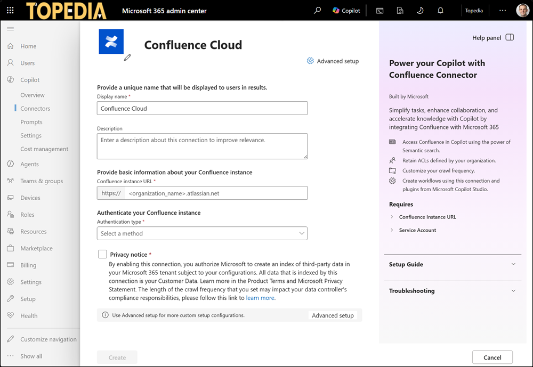Click the TOPEDIA logo

[66, 11]
